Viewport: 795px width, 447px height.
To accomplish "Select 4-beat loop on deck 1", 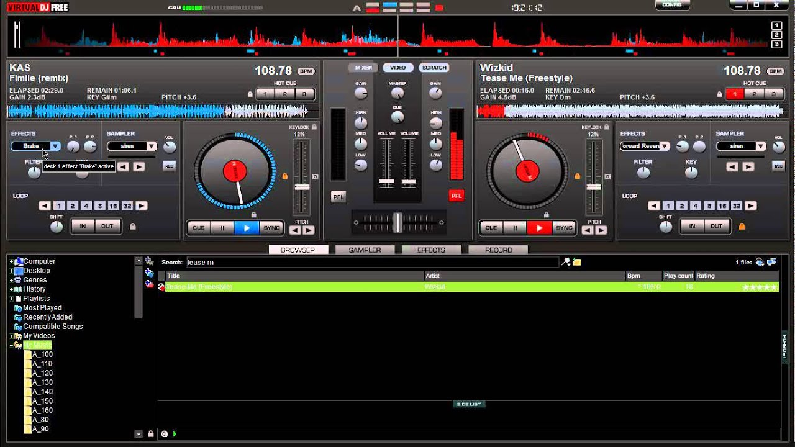I will pyautogui.click(x=86, y=205).
